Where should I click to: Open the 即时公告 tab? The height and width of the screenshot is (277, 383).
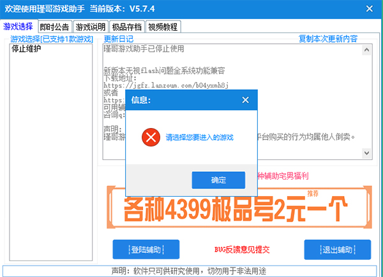point(55,27)
